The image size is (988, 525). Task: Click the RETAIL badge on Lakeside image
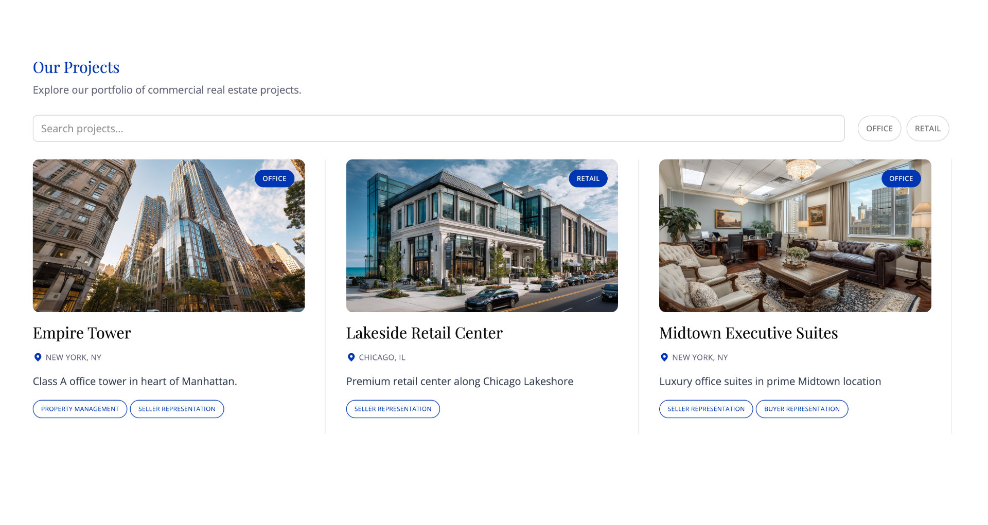pyautogui.click(x=588, y=178)
